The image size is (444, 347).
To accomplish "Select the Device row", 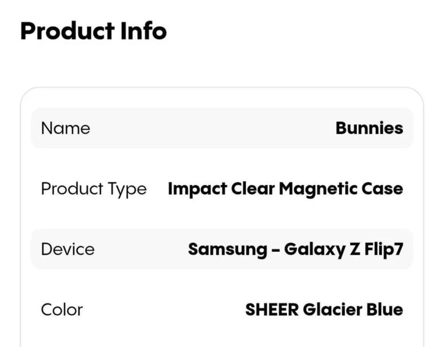I will pos(222,249).
